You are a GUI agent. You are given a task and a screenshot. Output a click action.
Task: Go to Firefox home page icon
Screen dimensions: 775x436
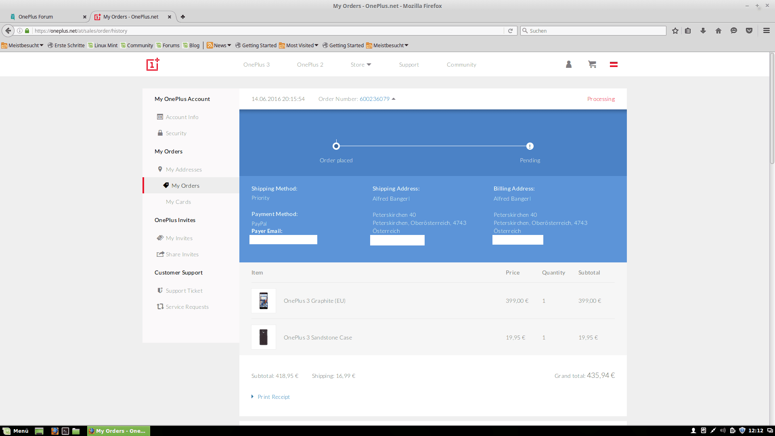[x=718, y=31]
